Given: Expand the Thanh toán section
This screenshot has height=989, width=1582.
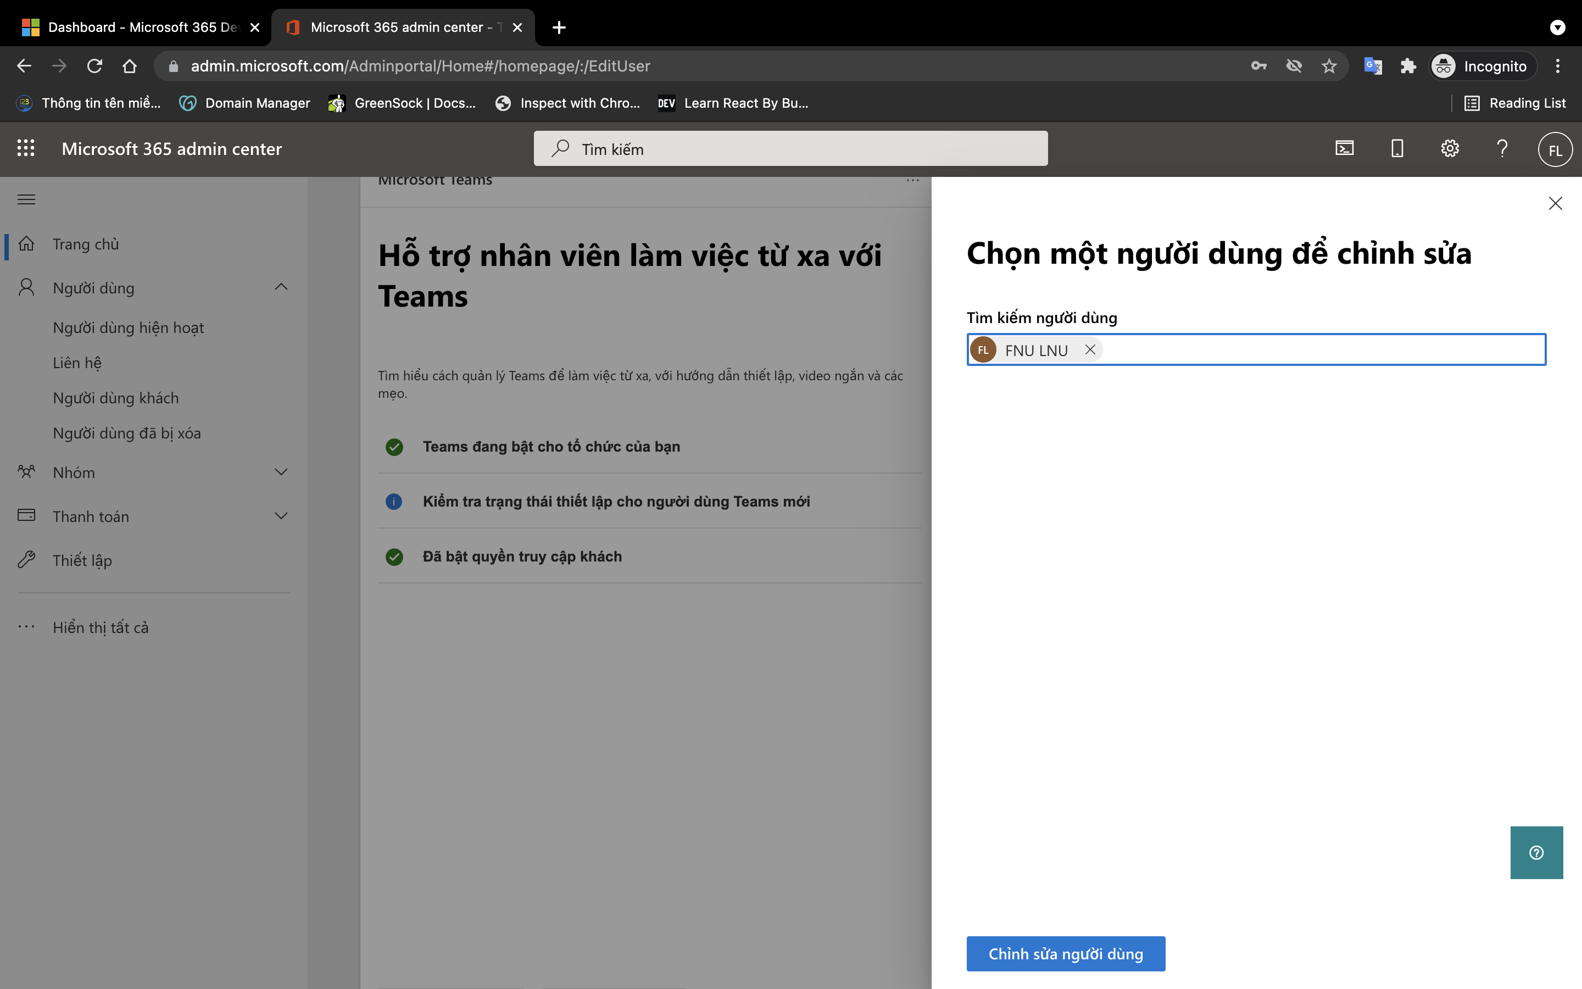Looking at the screenshot, I should [x=281, y=515].
